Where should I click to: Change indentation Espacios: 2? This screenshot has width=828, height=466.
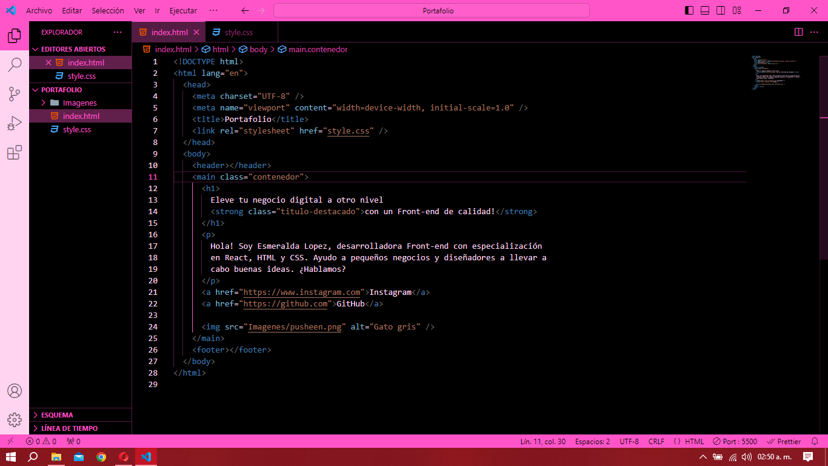pyautogui.click(x=592, y=442)
